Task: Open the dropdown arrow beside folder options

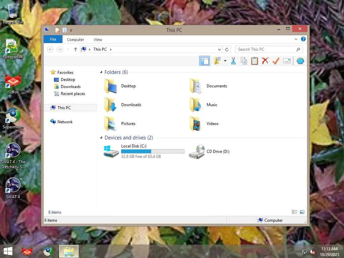Action: pyautogui.click(x=225, y=61)
